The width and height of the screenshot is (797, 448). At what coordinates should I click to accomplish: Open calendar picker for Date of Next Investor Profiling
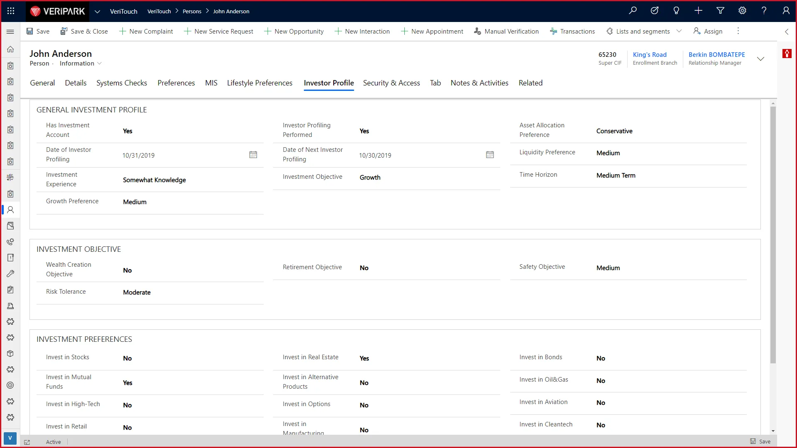(x=489, y=155)
